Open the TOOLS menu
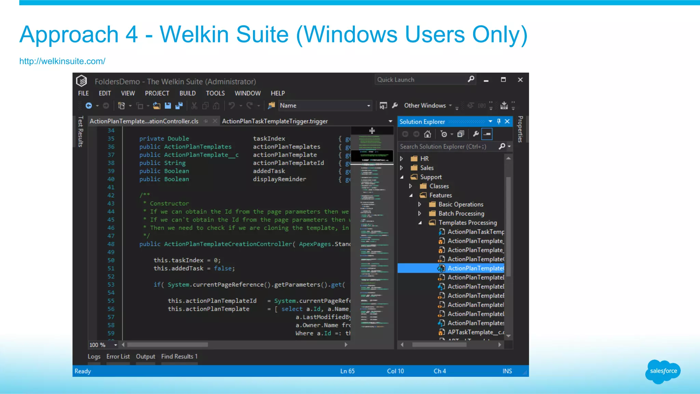Viewport: 700px width, 394px height. tap(215, 93)
